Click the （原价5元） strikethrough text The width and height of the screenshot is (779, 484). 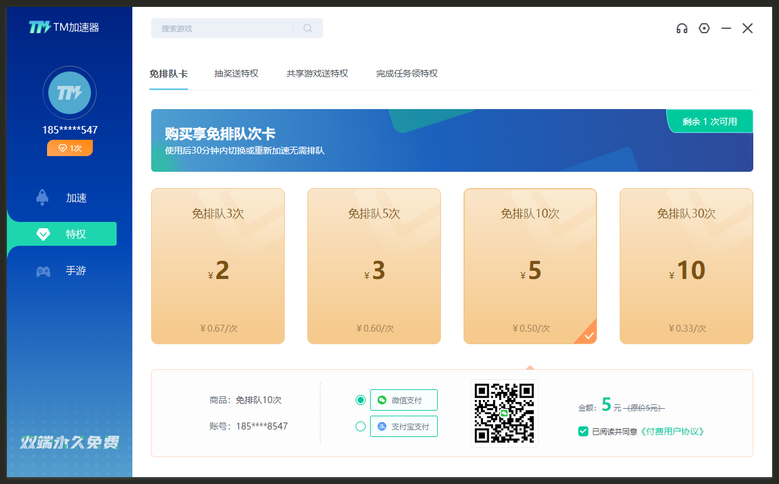(x=644, y=408)
